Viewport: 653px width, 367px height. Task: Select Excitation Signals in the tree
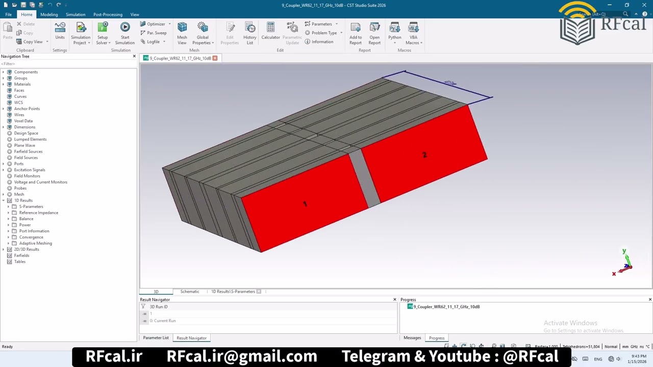30,170
